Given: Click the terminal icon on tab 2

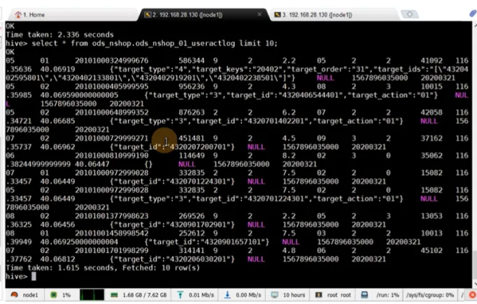Looking at the screenshot, I should [x=148, y=15].
